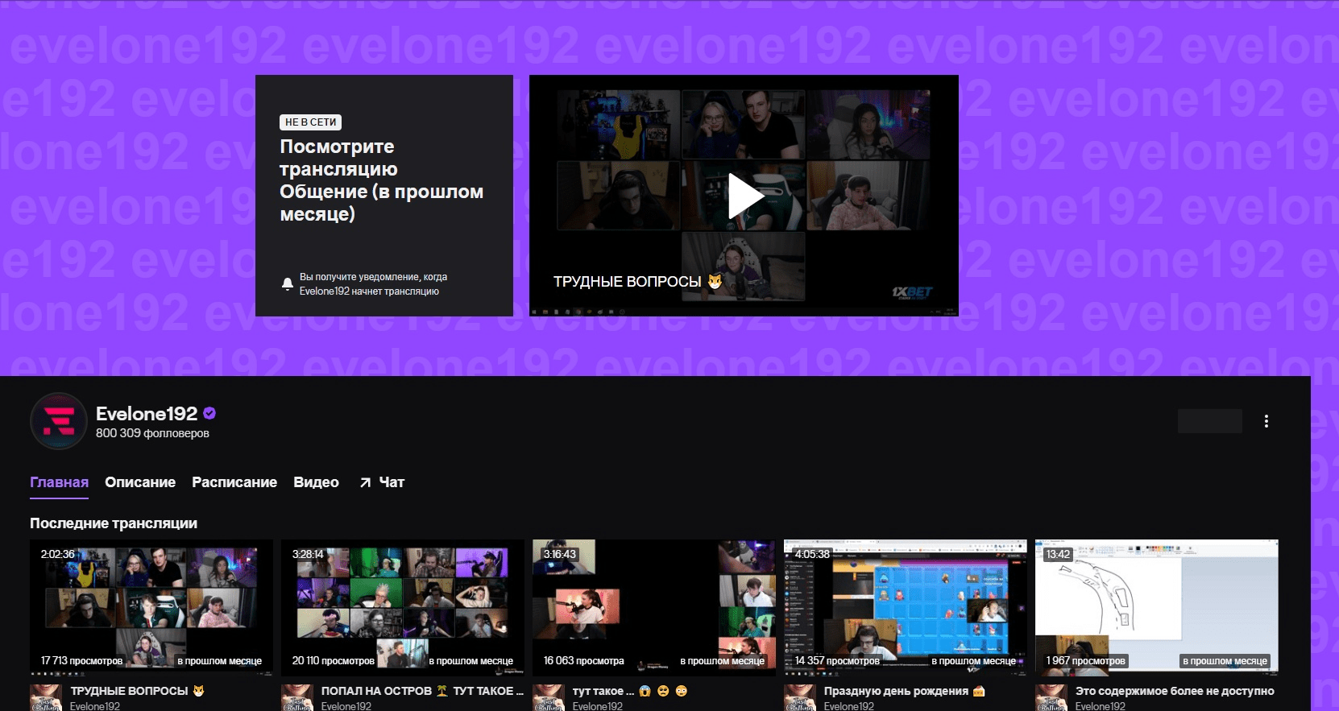The width and height of the screenshot is (1339, 711).
Task: Click the 20 110 просмотров label
Action: point(333,661)
